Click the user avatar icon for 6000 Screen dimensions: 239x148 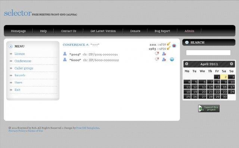click(65, 60)
